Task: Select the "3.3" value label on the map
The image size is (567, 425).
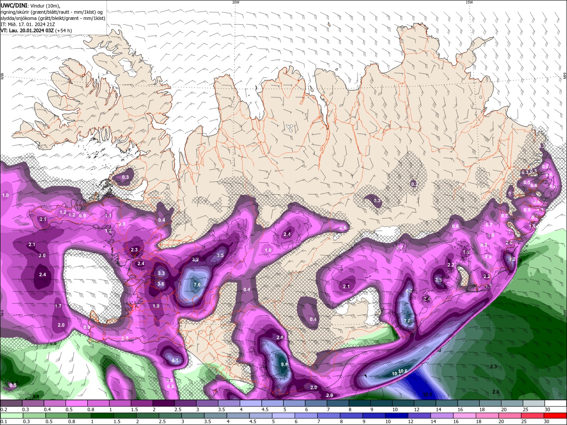Action: coord(161,274)
